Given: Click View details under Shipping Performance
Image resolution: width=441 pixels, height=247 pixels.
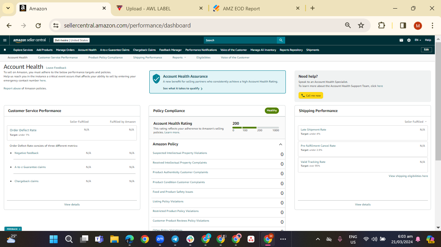Looking at the screenshot, I should click(x=363, y=204).
